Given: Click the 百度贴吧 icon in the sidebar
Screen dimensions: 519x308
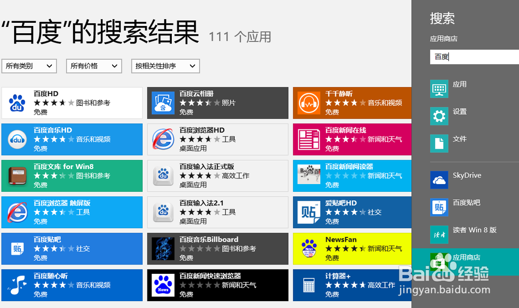Looking at the screenshot, I should (439, 206).
